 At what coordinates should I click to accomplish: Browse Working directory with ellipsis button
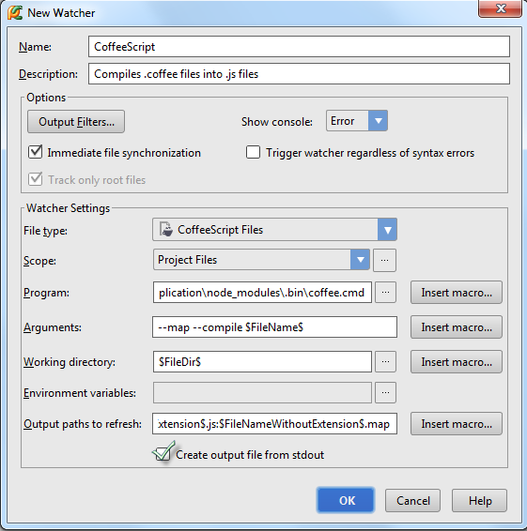click(x=385, y=362)
